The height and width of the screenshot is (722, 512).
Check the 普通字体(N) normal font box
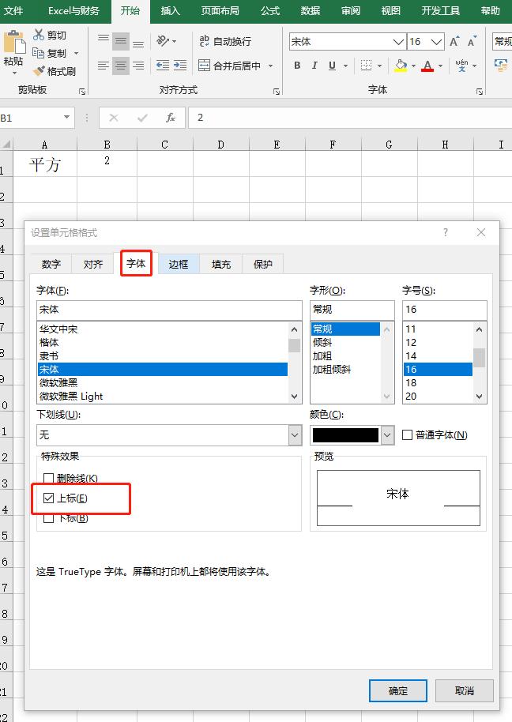[x=407, y=434]
